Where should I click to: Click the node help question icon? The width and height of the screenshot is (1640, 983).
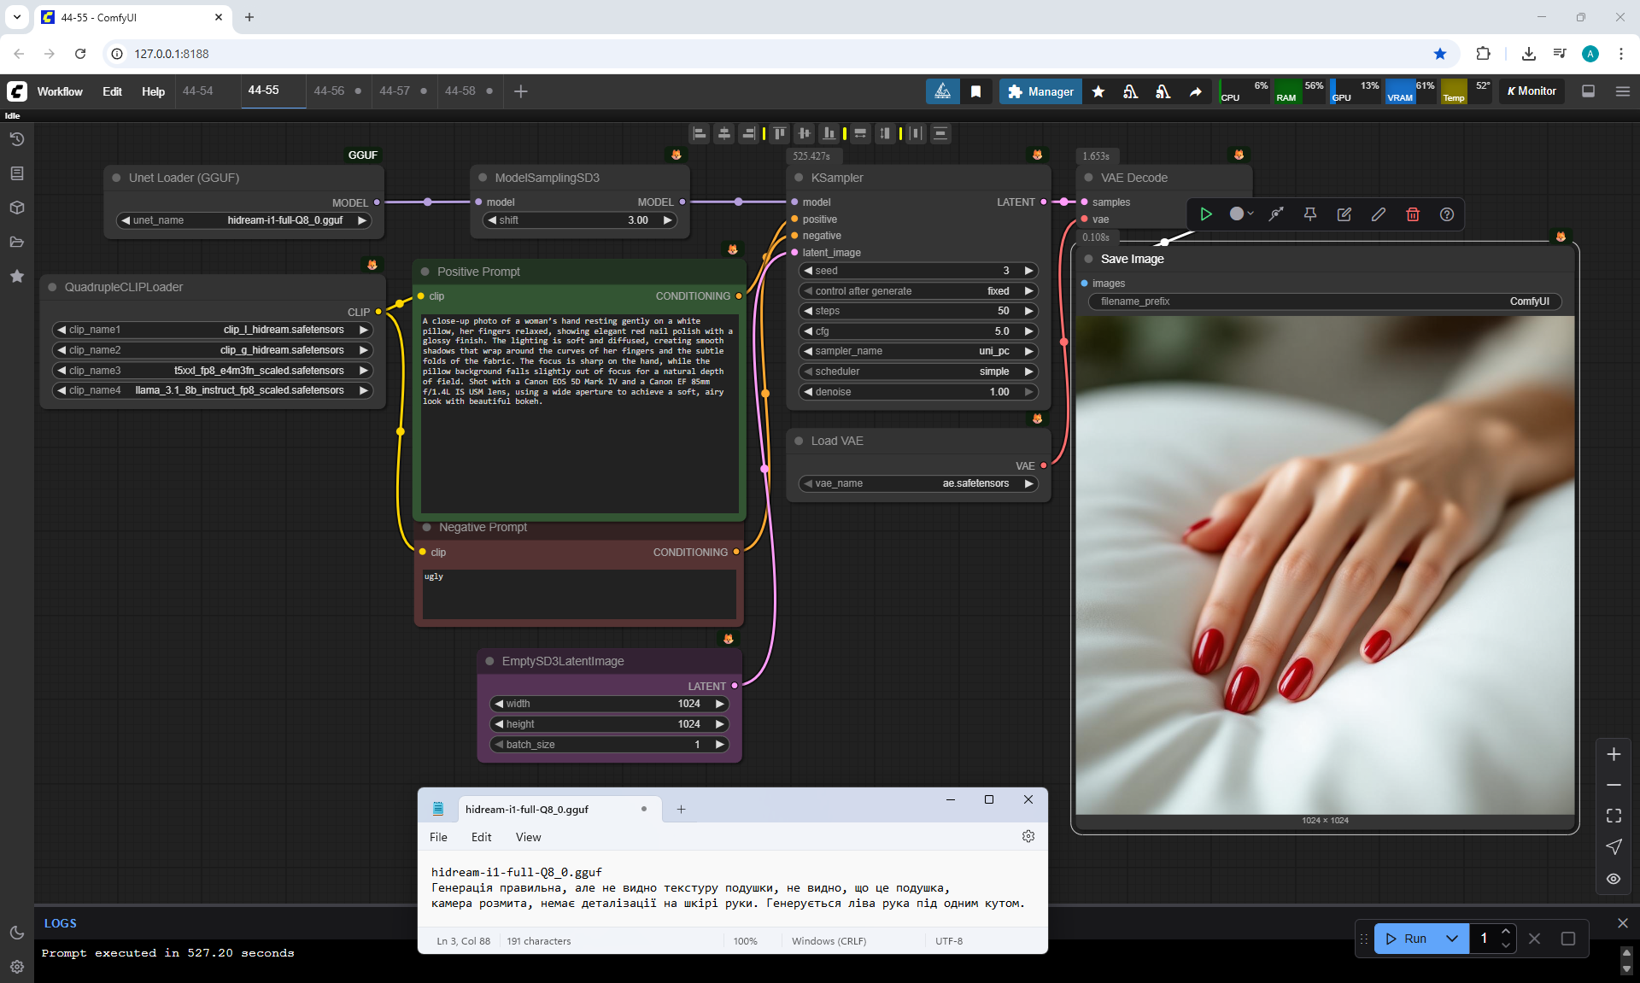tap(1446, 214)
